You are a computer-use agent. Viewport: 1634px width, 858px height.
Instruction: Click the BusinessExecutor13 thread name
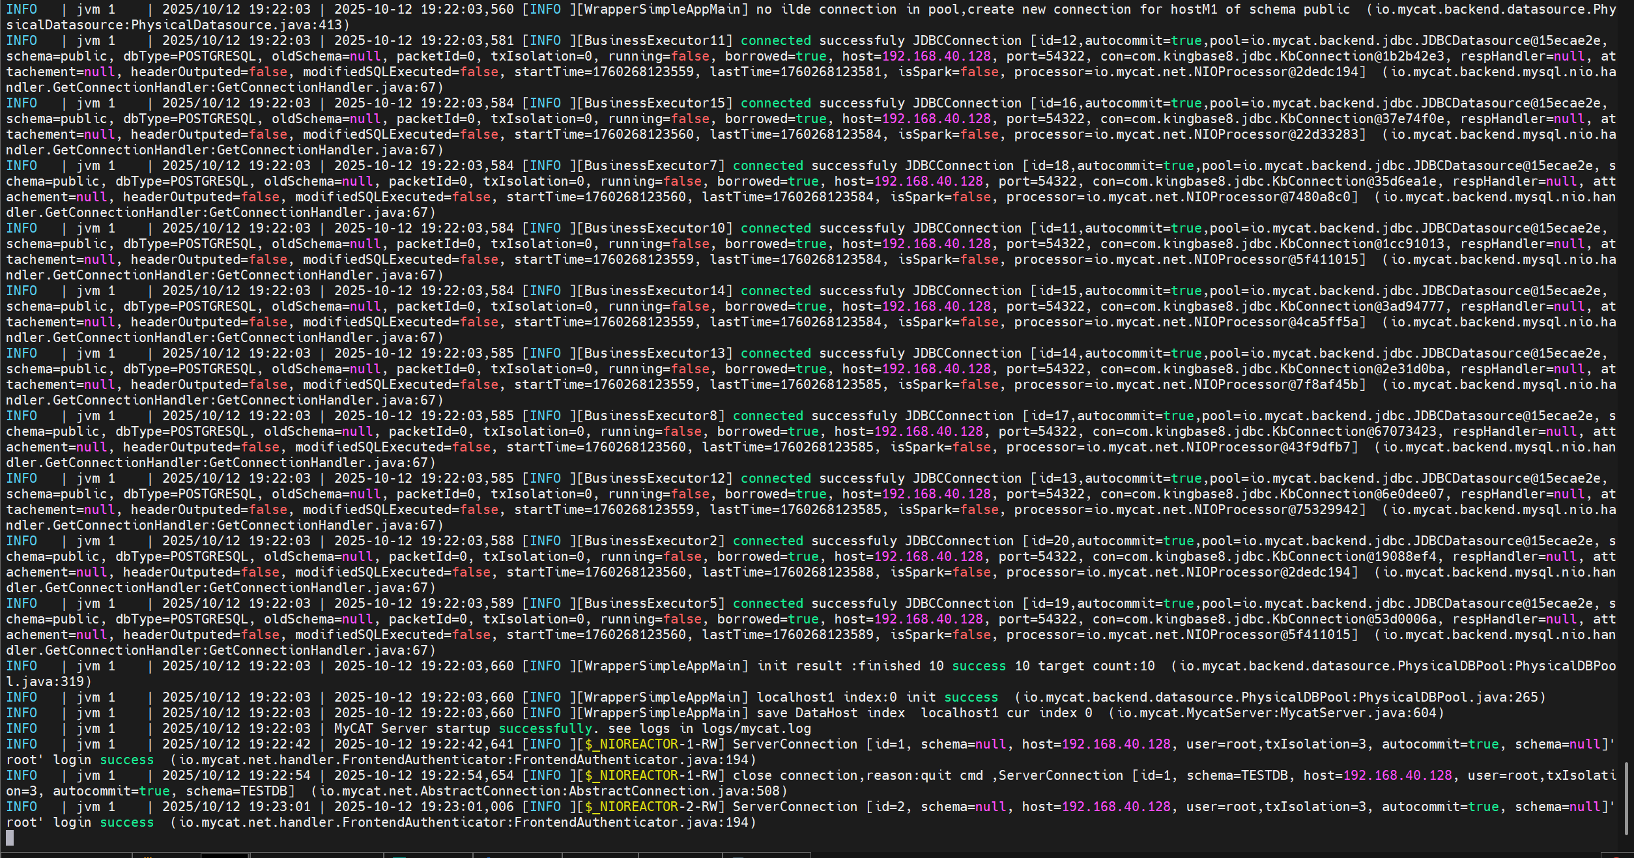click(654, 353)
